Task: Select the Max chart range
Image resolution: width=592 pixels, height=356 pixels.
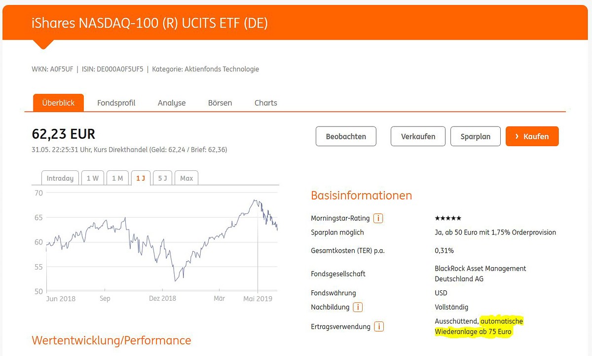Action: coord(186,178)
